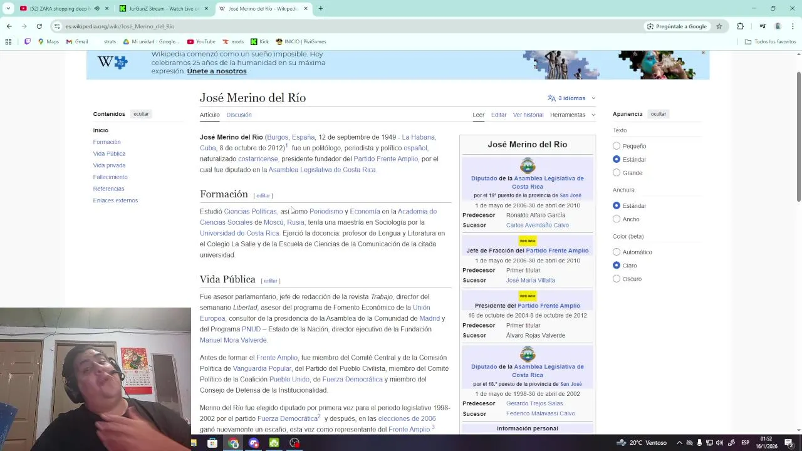This screenshot has width=802, height=451.
Task: Select the Pequeño text size option
Action: 617,146
